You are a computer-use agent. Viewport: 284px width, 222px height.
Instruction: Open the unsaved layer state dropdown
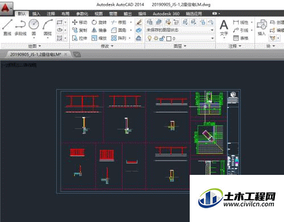click(x=180, y=30)
